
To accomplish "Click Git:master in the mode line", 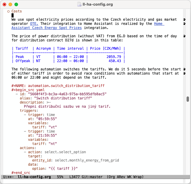I will coord(92,177).
